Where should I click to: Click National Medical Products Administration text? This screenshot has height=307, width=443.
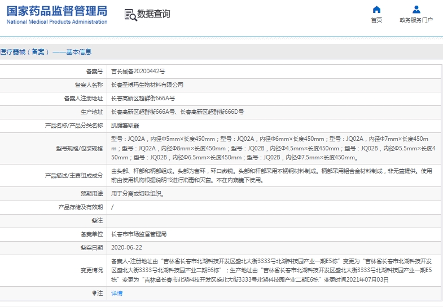pyautogui.click(x=57, y=22)
